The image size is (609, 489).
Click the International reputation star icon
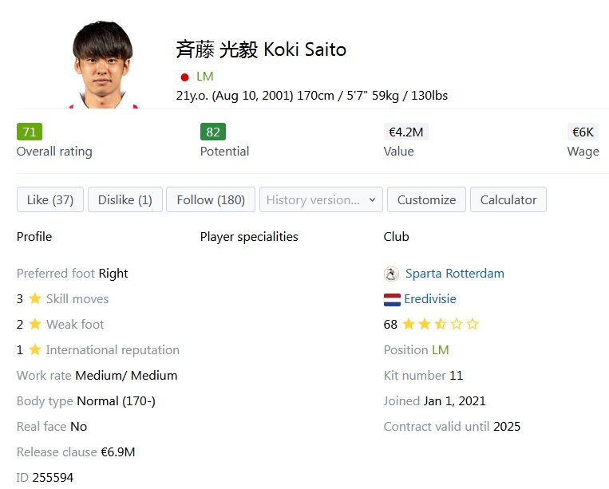click(x=35, y=350)
